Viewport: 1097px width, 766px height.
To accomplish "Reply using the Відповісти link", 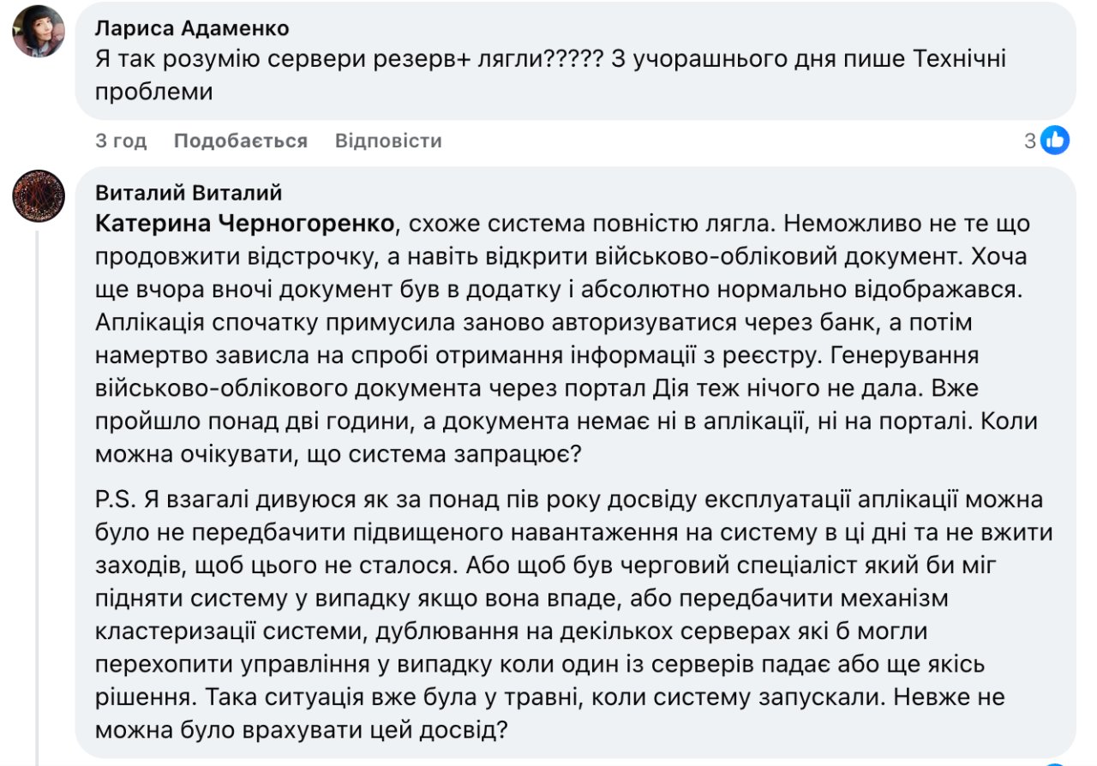I will click(388, 140).
